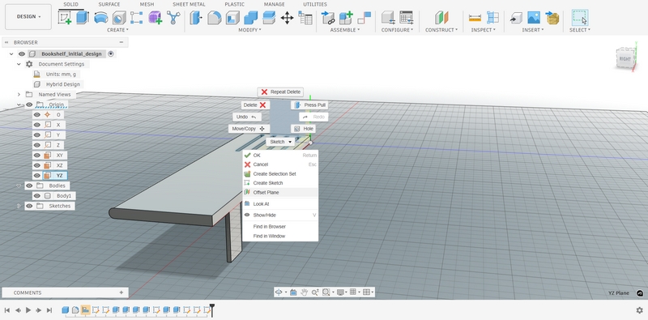Click Hole marking menu button

(303, 129)
